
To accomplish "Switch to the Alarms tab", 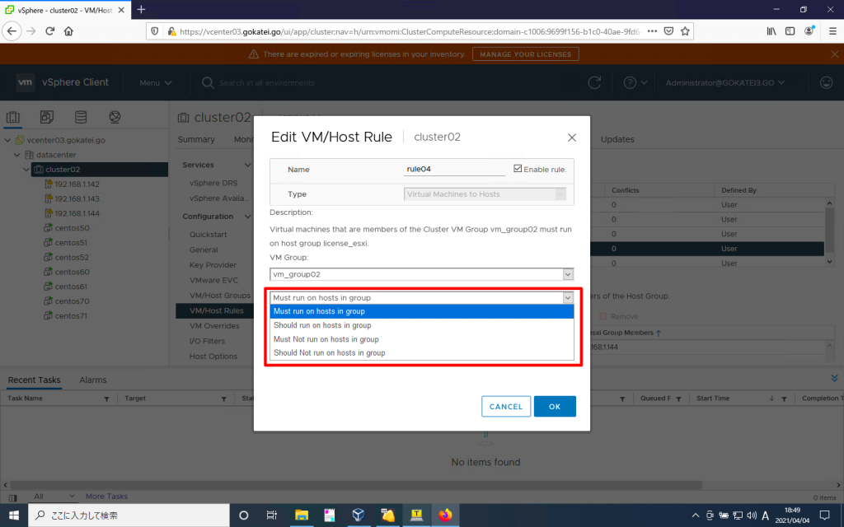I will (92, 380).
